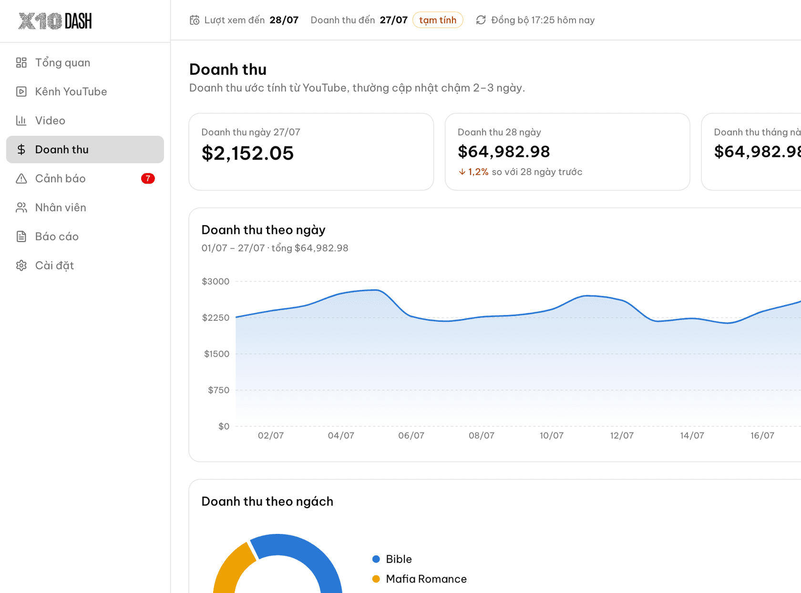Viewport: 801px width, 593px height.
Task: Click the Doanh thu ước tính description text
Action: pos(357,88)
